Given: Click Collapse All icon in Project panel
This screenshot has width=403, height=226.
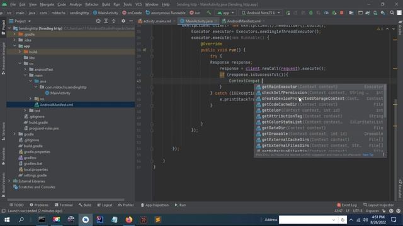Looking at the screenshot, I should click(113, 21).
